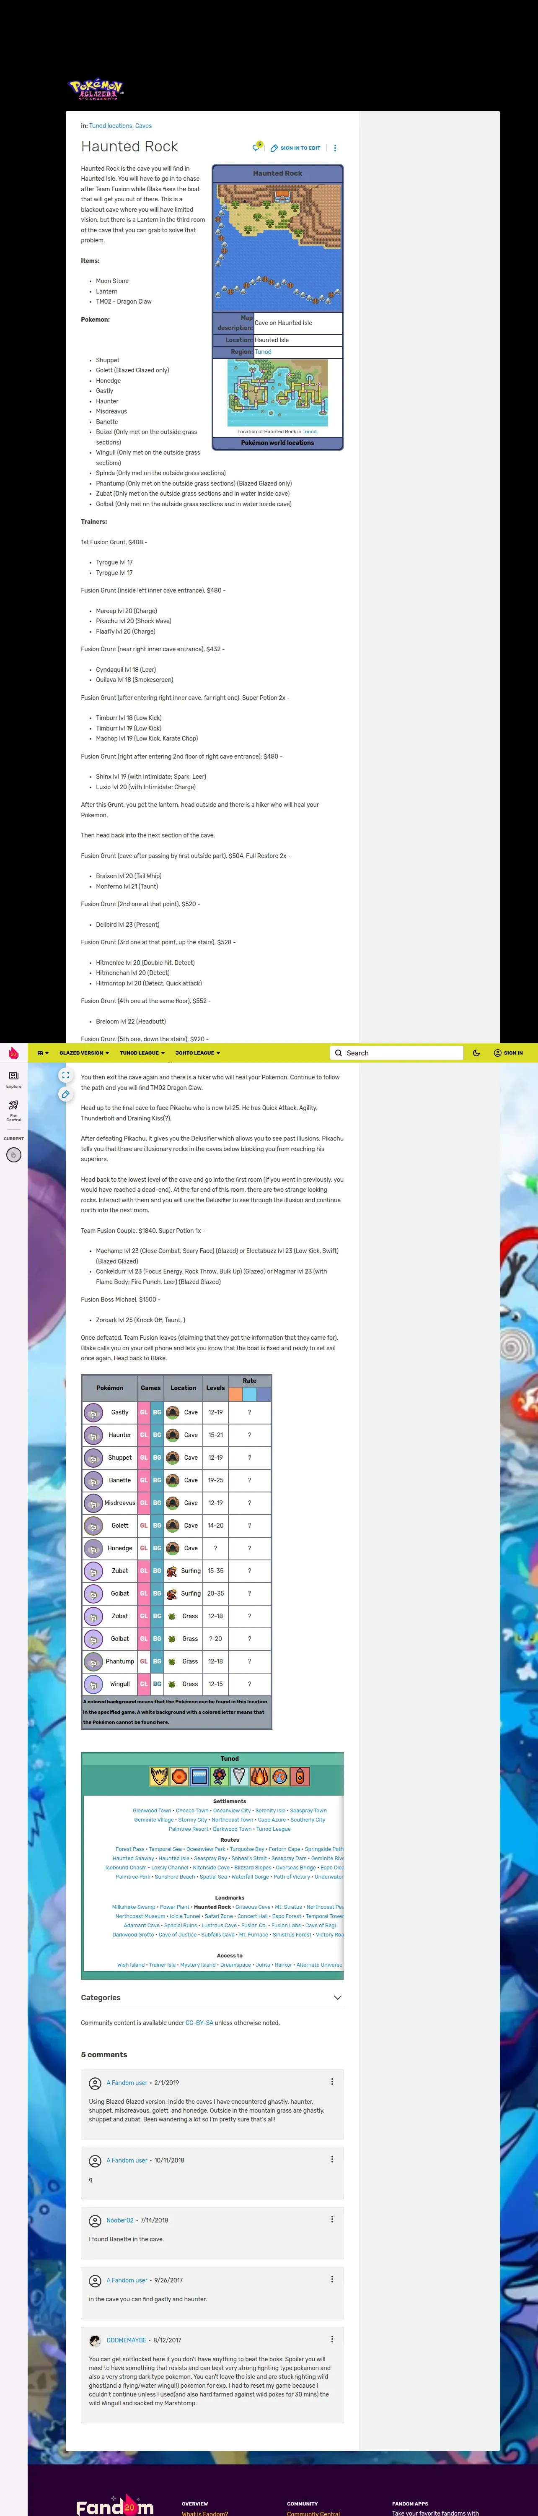Open the Noober02 user profile link

click(x=120, y=2220)
